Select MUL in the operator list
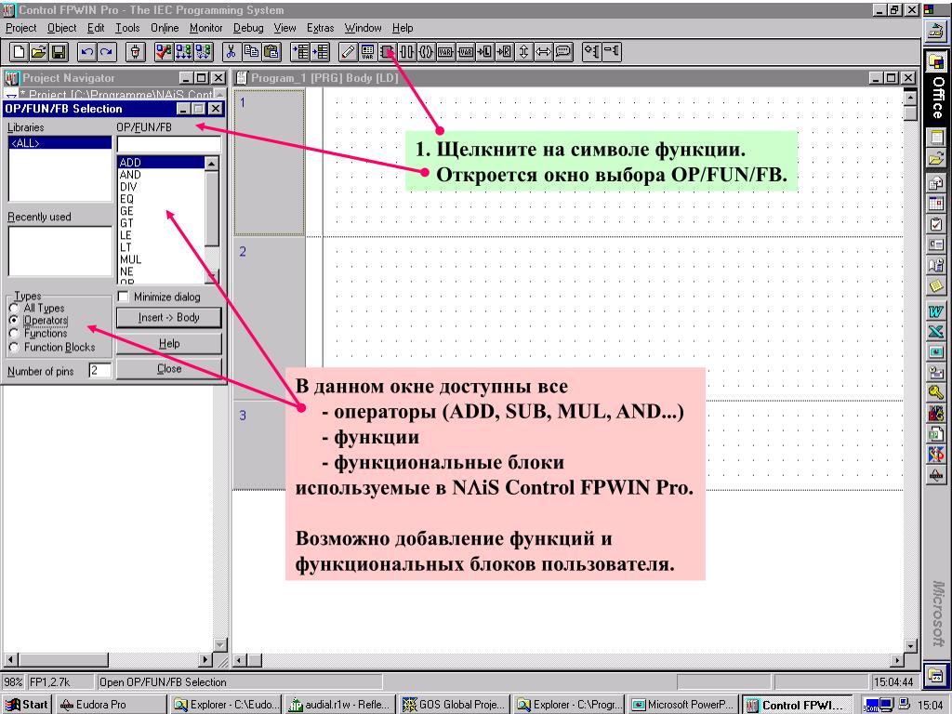This screenshot has height=714, width=952. coord(162,259)
